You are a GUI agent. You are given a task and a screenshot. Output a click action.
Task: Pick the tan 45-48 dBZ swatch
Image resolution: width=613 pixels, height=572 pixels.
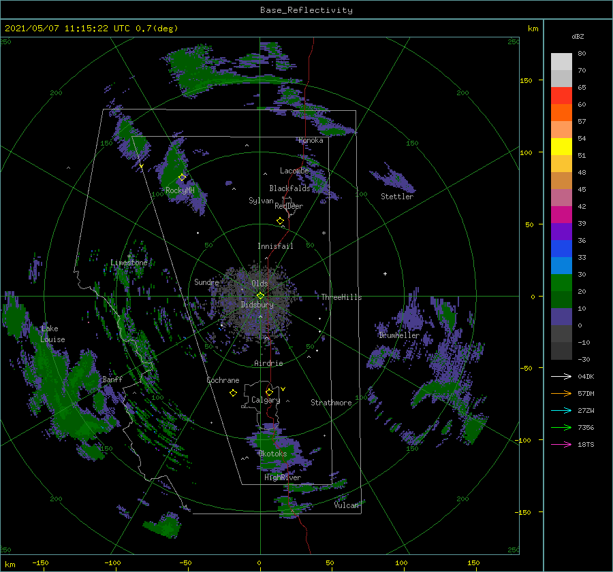561,181
